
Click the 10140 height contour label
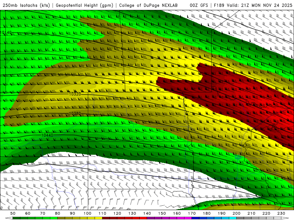click(6, 33)
